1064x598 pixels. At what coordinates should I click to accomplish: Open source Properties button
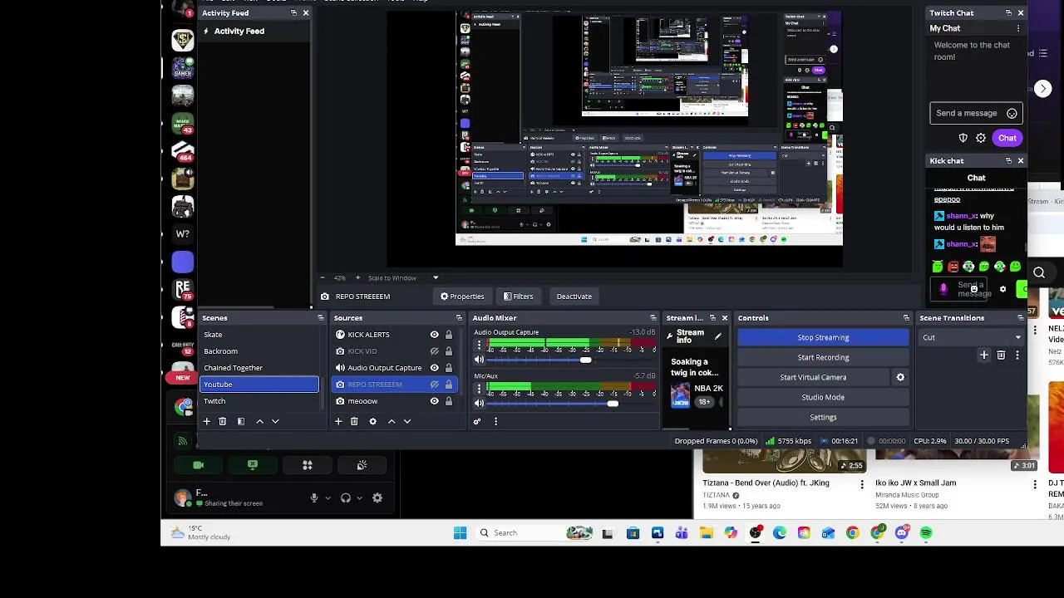462,297
